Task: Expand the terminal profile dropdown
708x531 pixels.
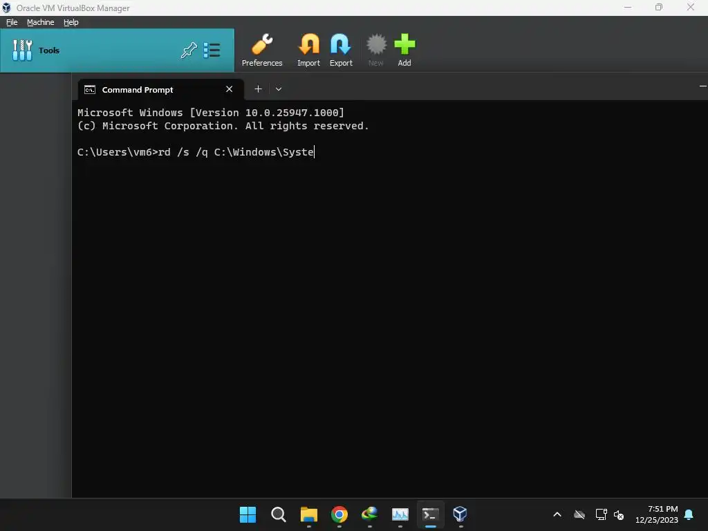Action: click(x=279, y=89)
